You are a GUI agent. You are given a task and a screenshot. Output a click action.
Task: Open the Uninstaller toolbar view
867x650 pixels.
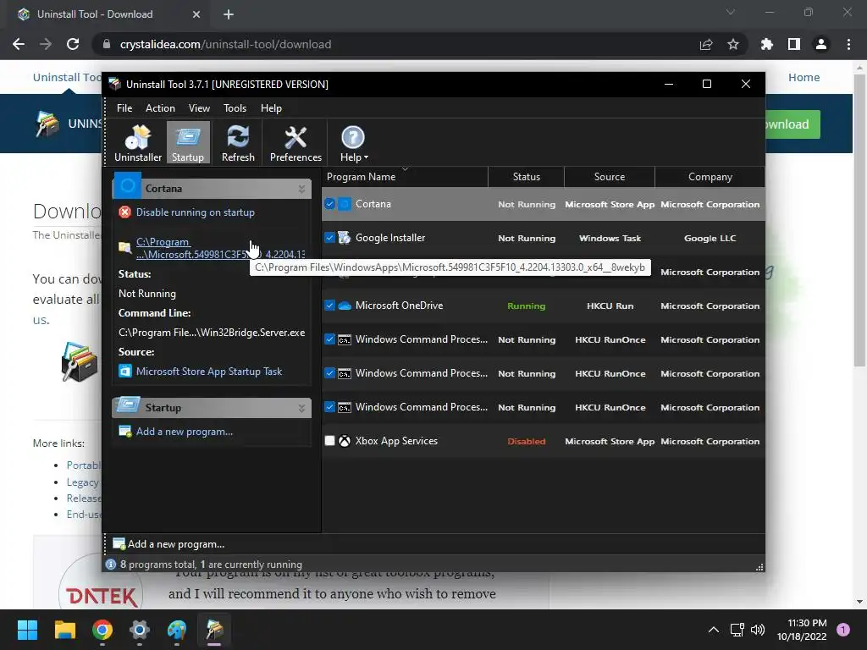[138, 143]
